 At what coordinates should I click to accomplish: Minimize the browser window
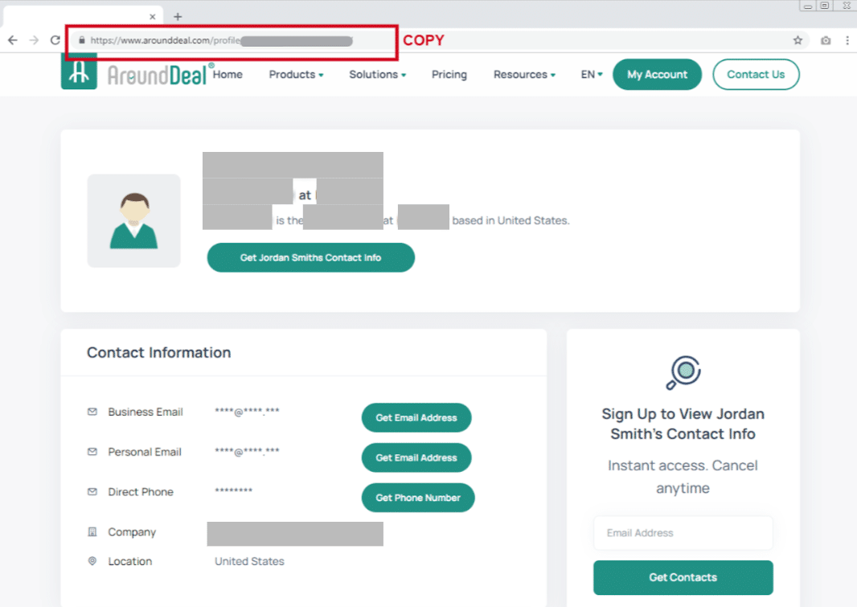[808, 6]
